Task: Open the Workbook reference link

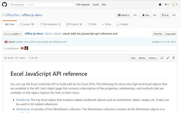Action: click(x=23, y=100)
